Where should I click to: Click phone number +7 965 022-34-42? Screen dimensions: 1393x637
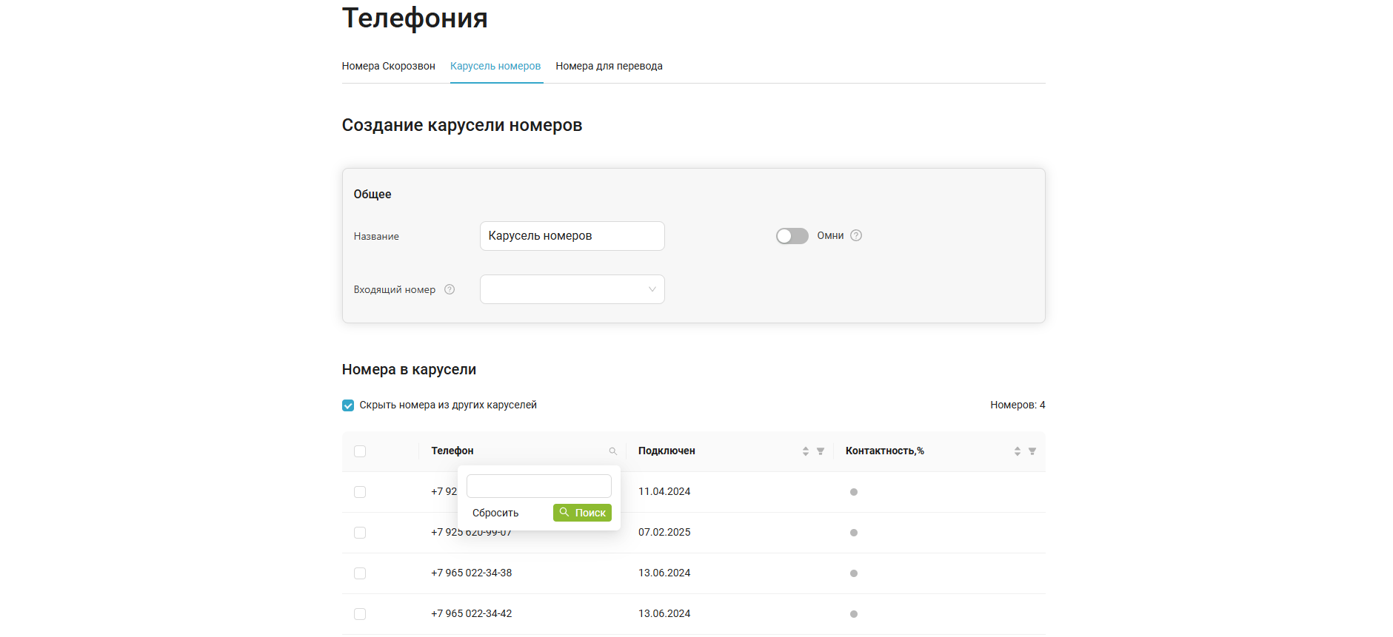pos(471,613)
